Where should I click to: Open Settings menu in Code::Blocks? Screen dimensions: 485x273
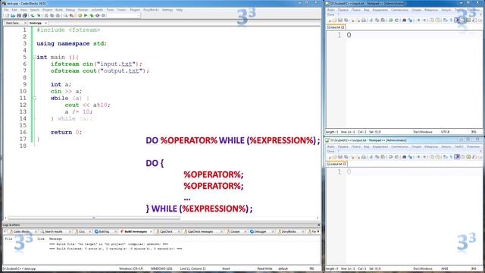[167, 10]
